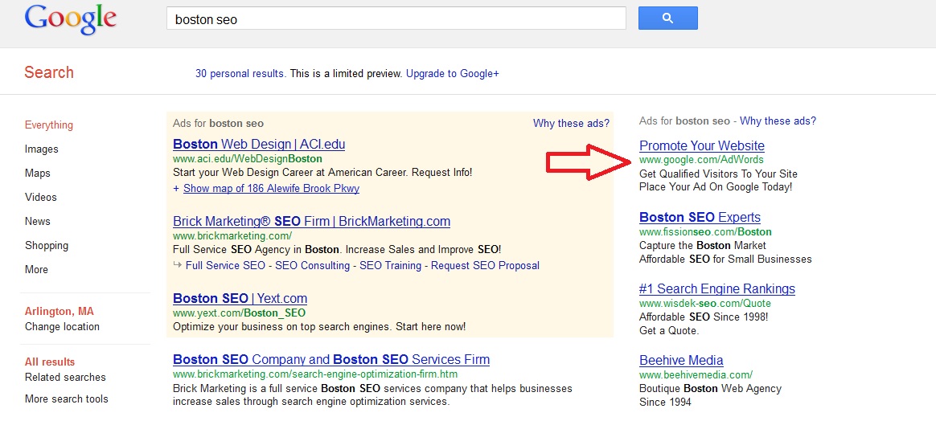The width and height of the screenshot is (936, 421).
Task: Click www.google.com/AdWords URL text
Action: [x=701, y=160]
